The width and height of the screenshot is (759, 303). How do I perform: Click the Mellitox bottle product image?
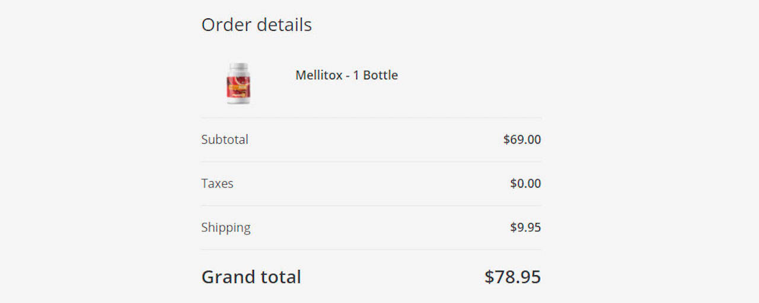[238, 83]
